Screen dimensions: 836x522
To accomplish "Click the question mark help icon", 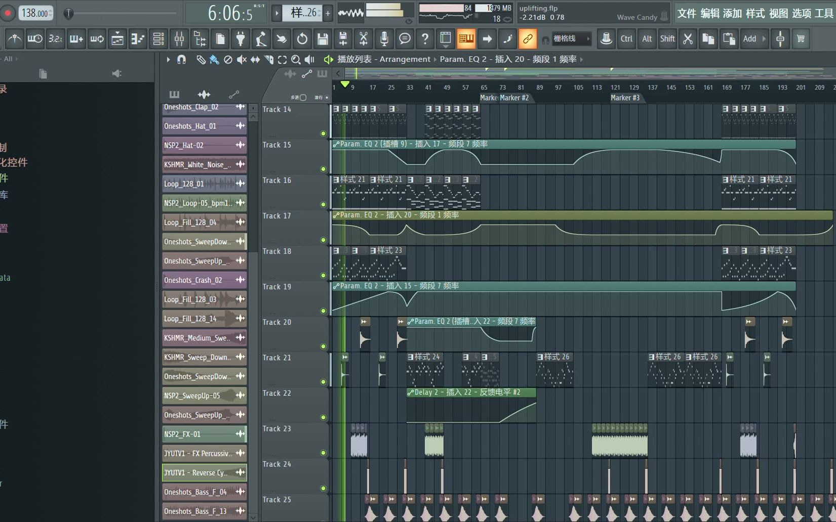I will click(x=425, y=38).
